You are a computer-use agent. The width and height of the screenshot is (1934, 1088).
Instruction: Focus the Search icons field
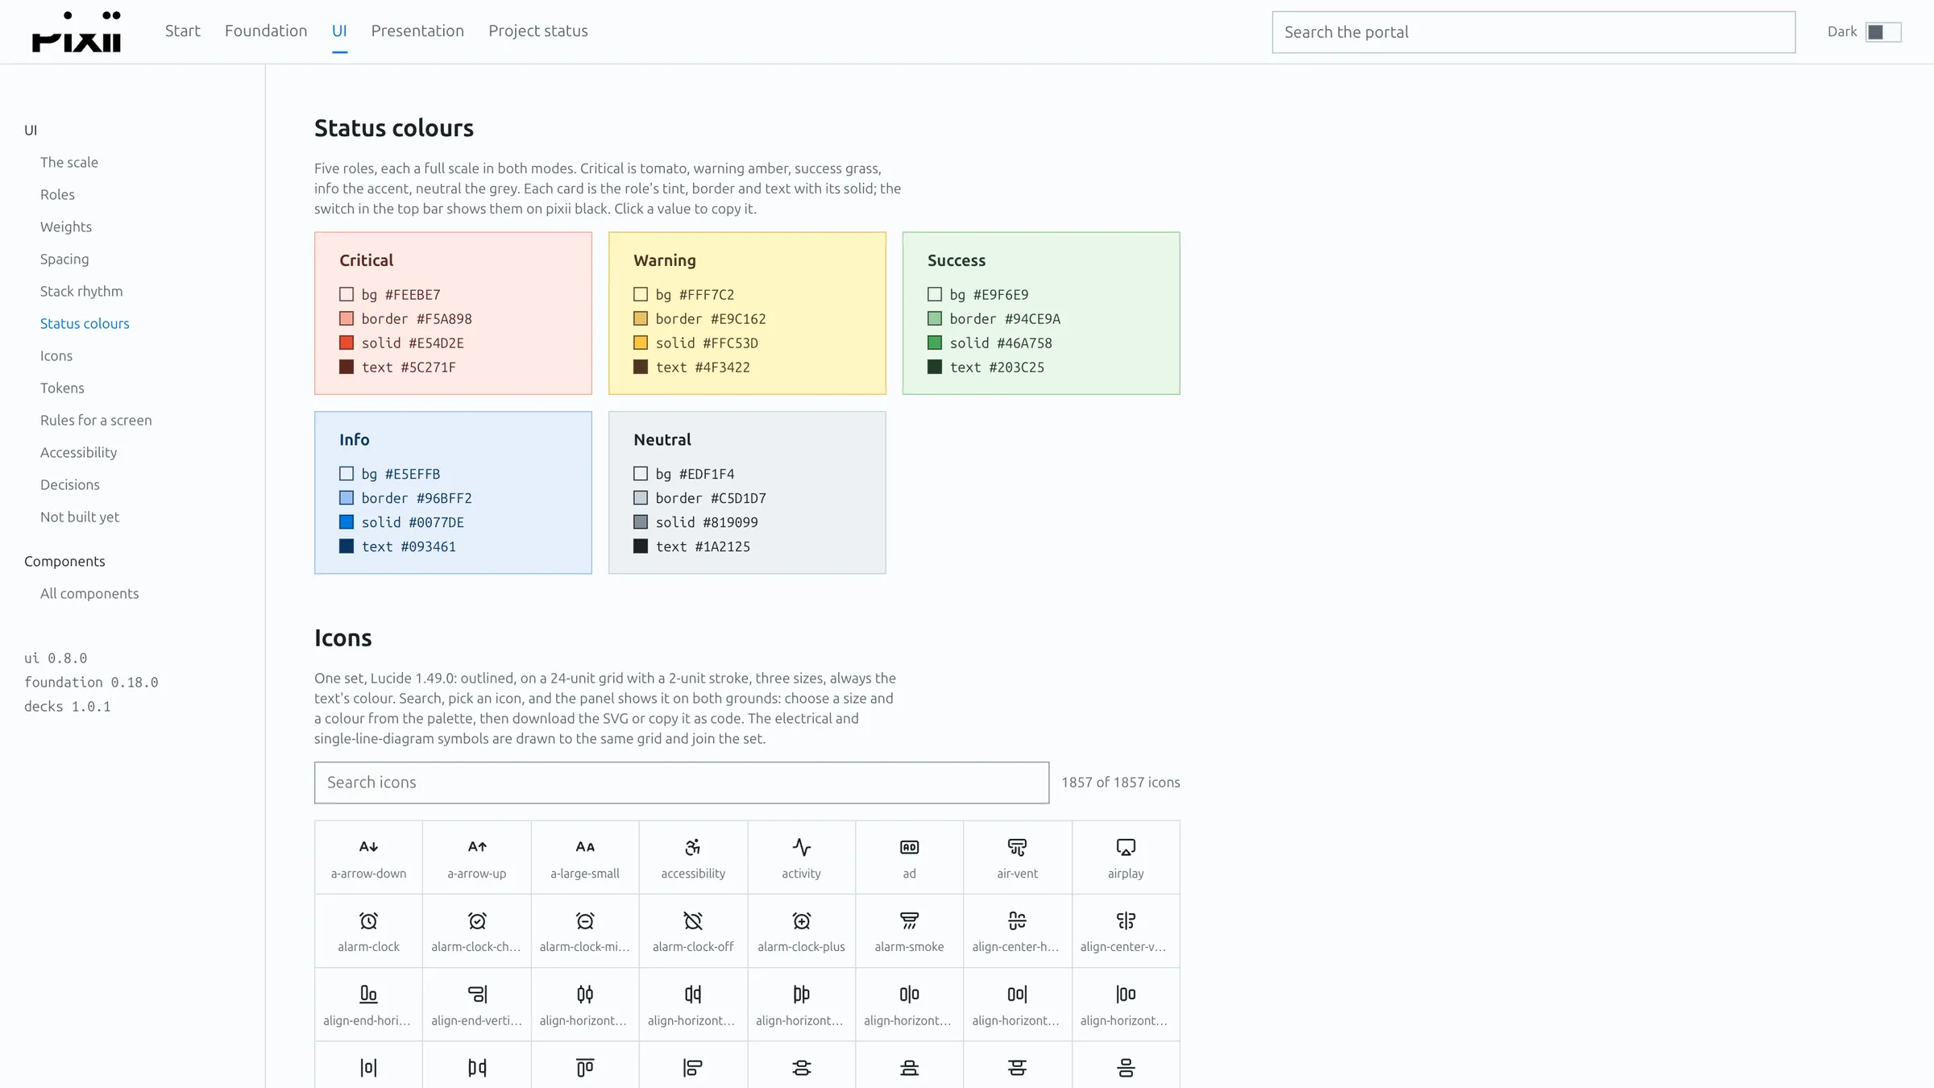point(682,783)
